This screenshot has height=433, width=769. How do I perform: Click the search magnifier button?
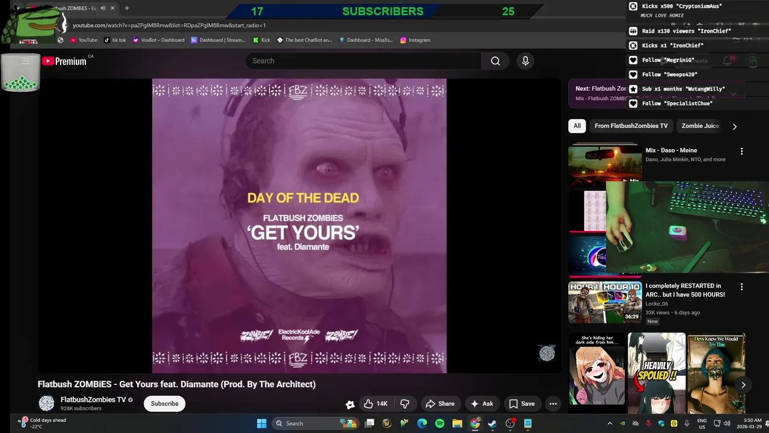coord(495,61)
